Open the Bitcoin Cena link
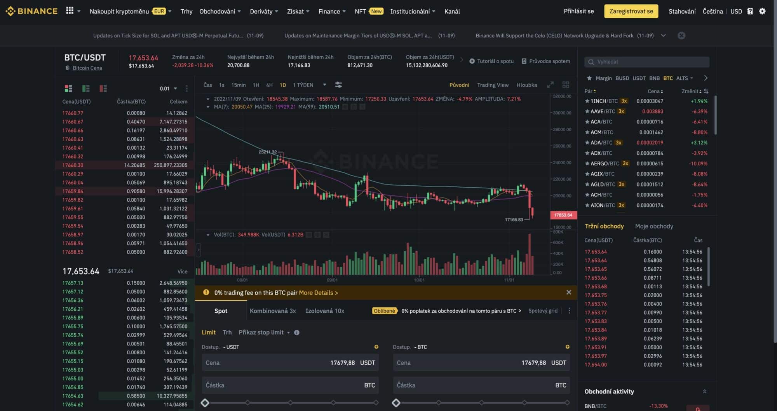Screen dimensions: 777x411 [87, 68]
